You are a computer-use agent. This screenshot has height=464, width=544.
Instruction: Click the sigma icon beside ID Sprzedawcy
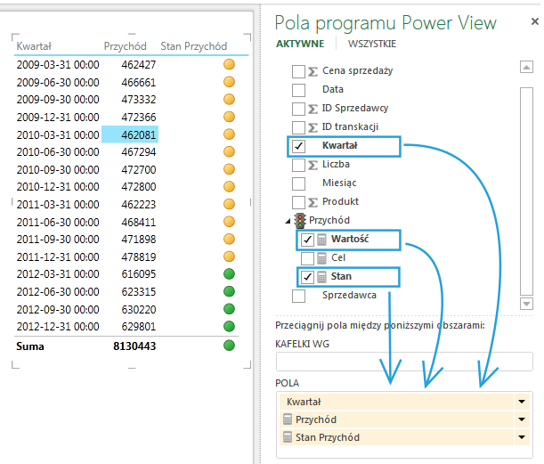(x=313, y=108)
